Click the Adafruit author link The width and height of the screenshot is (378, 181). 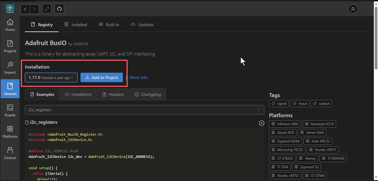pyautogui.click(x=80, y=44)
